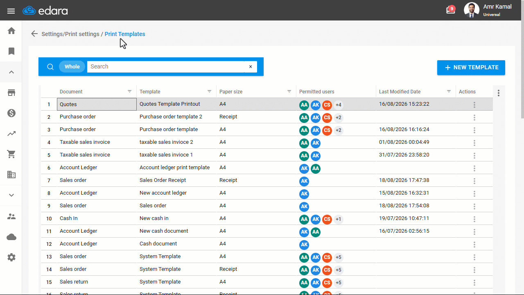Open the settings gear in sidebar
The height and width of the screenshot is (295, 524).
tap(11, 257)
